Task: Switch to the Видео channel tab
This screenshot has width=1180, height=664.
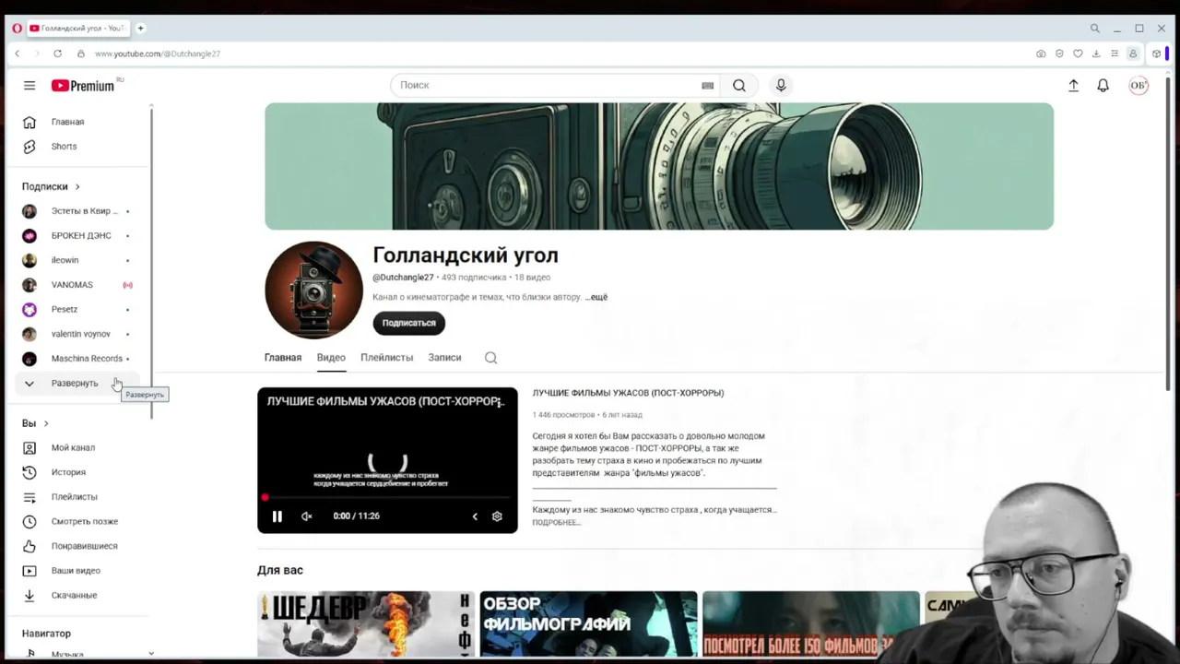Action: [331, 358]
